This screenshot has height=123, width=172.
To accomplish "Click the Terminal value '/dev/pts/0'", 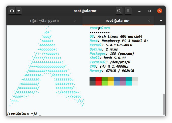I will coord(120,62).
